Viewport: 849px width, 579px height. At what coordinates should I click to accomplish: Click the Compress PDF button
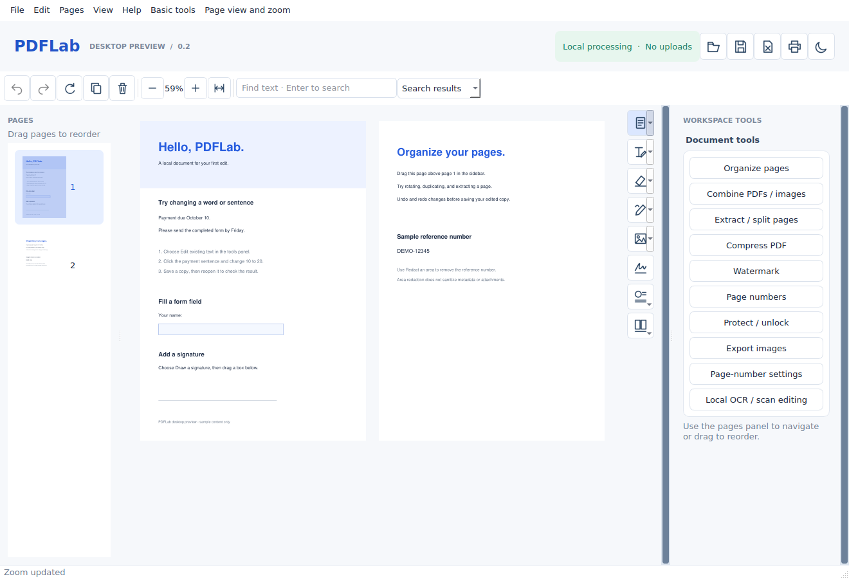click(x=756, y=245)
